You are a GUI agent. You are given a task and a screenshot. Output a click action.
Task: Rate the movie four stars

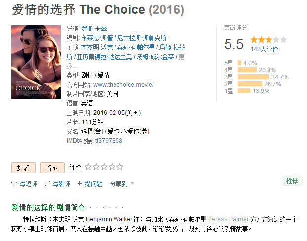coord(112,167)
